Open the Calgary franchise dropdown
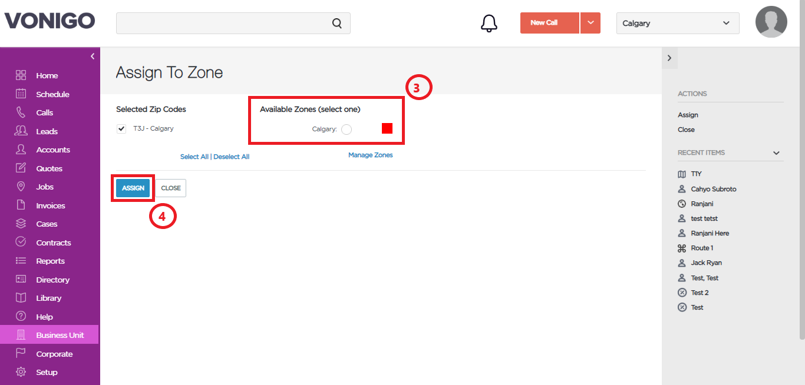The height and width of the screenshot is (385, 805). coord(678,24)
